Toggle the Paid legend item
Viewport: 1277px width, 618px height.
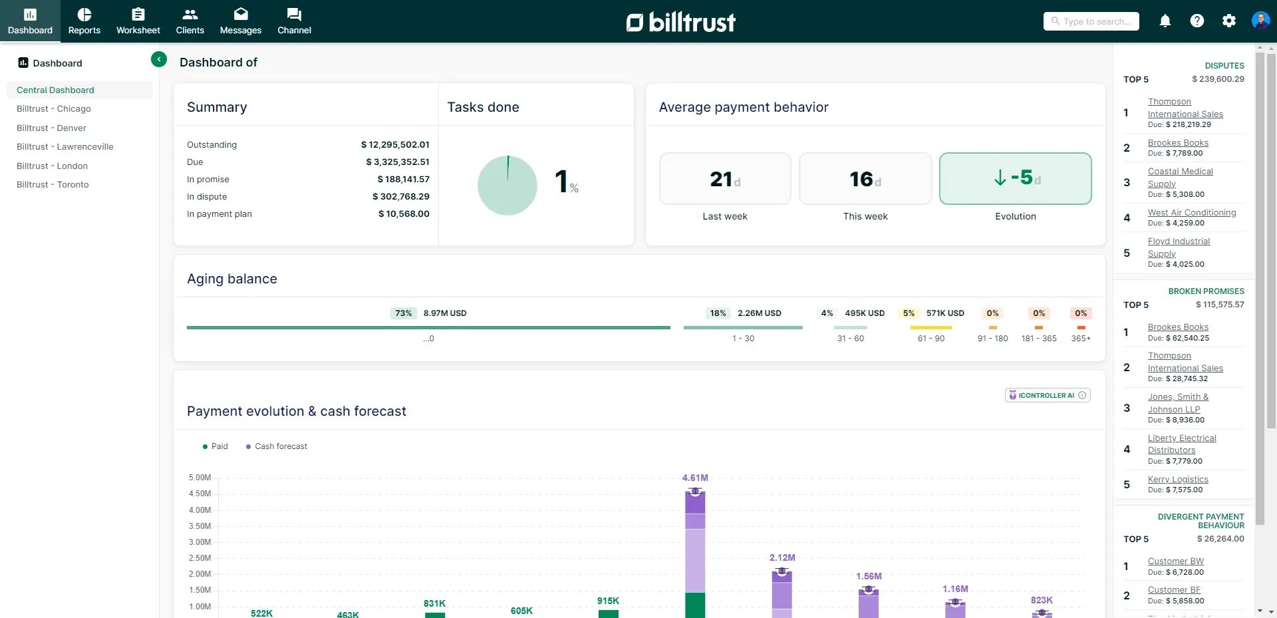tap(215, 446)
